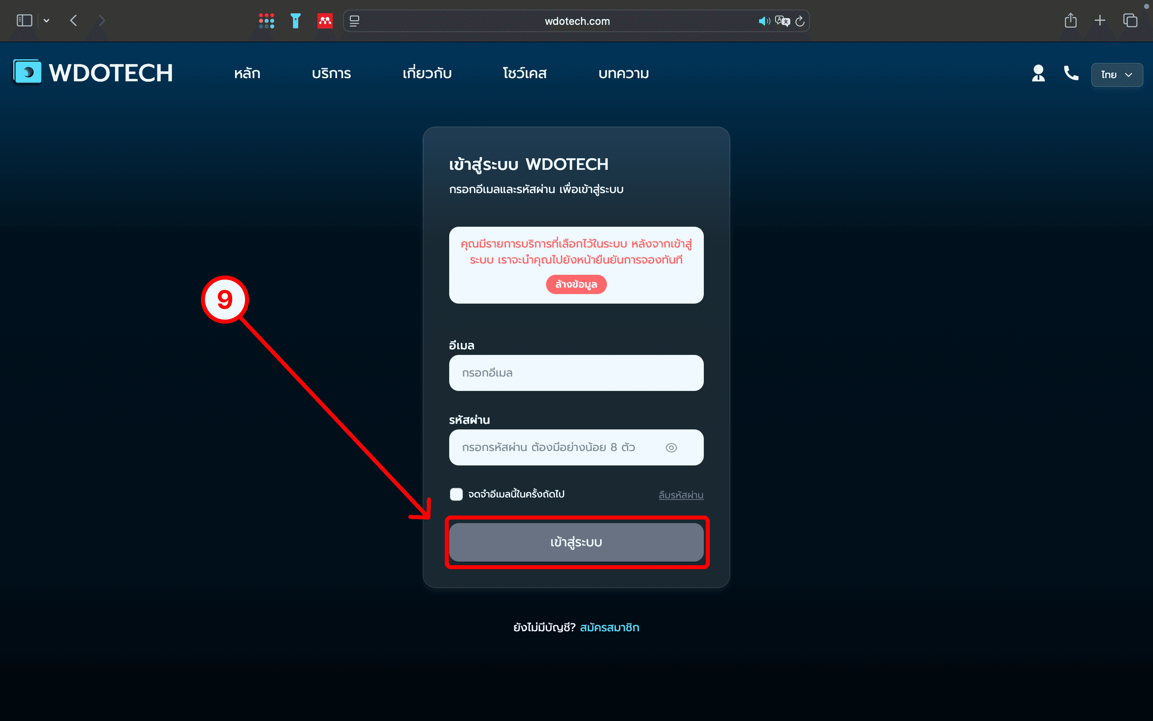Expand sidebar options chevron dropdown

(46, 20)
